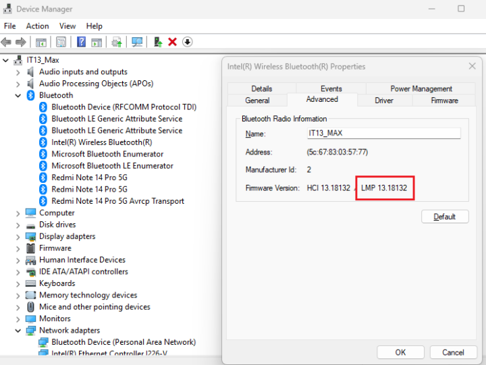Screen dimensions: 486x365
Task: Open the Help menu
Action: pos(94,26)
